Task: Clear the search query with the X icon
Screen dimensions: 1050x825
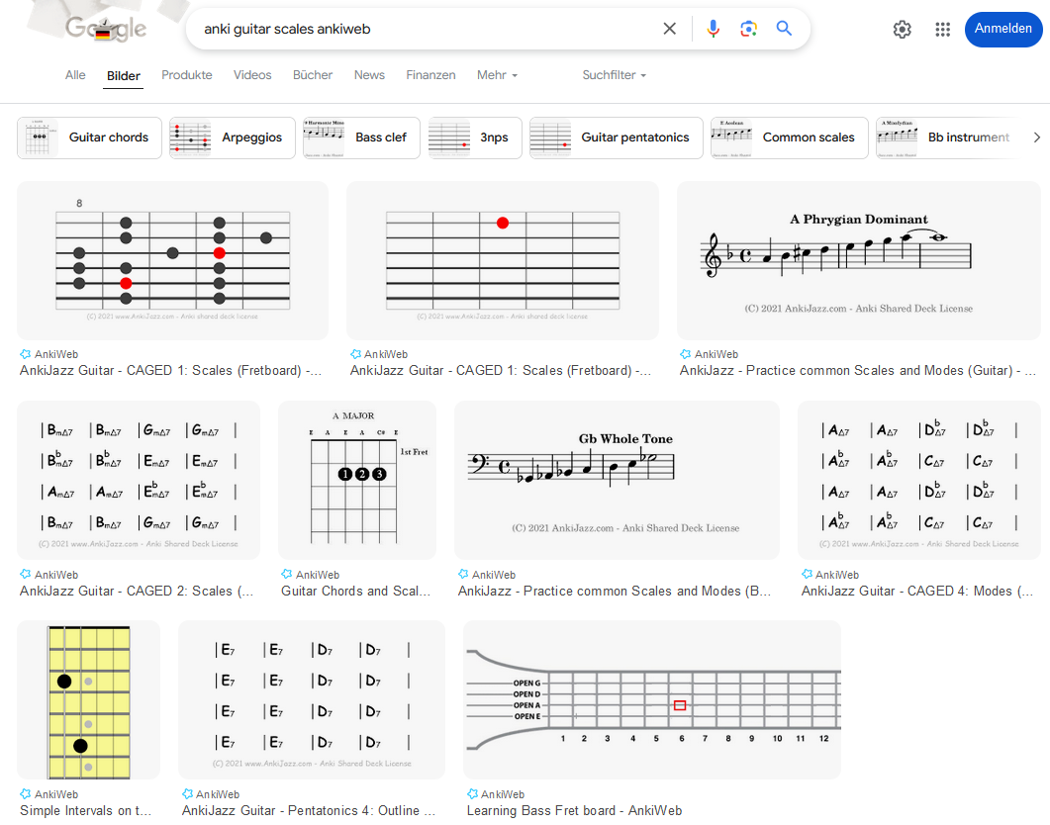Action: click(x=669, y=29)
